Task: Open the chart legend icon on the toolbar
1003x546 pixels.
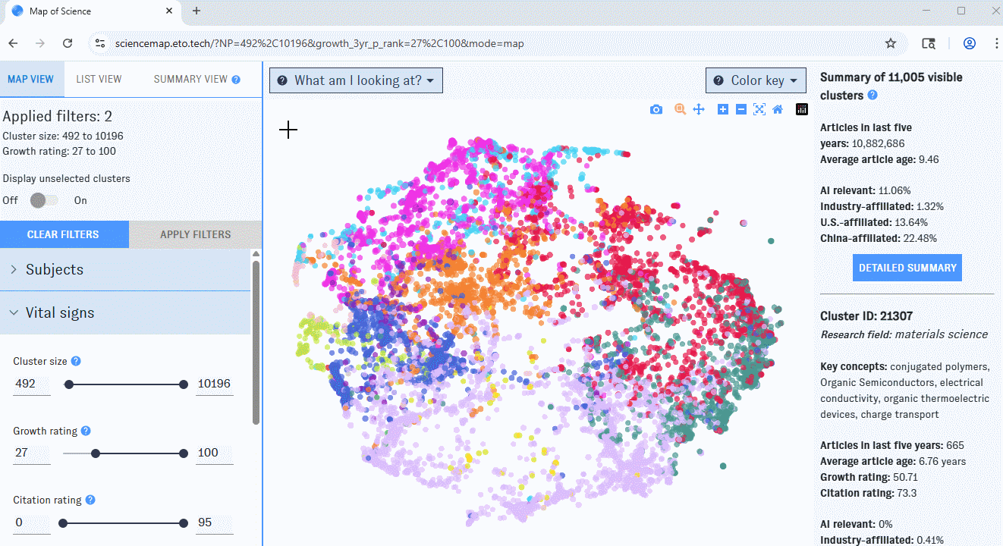Action: point(802,109)
